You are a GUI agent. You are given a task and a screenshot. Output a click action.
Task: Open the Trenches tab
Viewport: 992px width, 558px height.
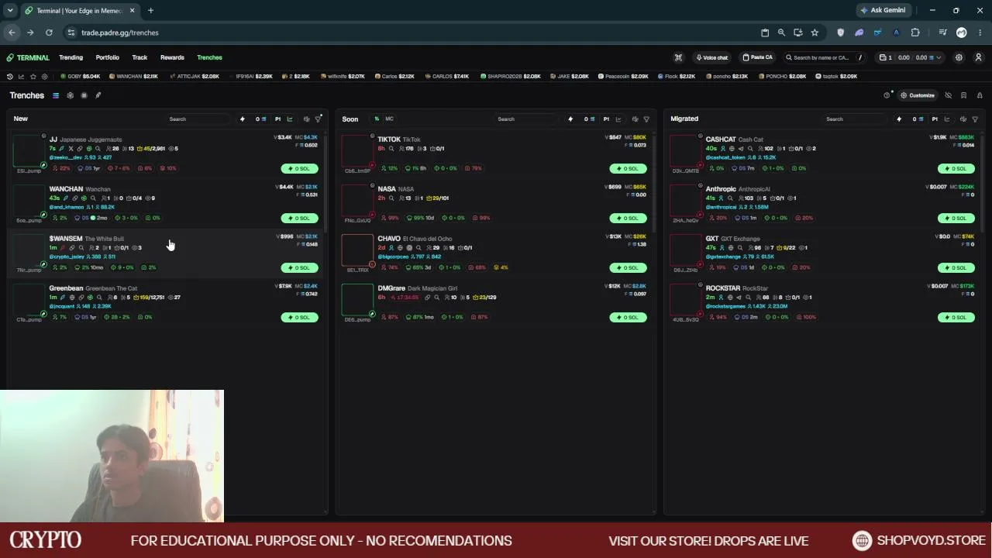[209, 57]
